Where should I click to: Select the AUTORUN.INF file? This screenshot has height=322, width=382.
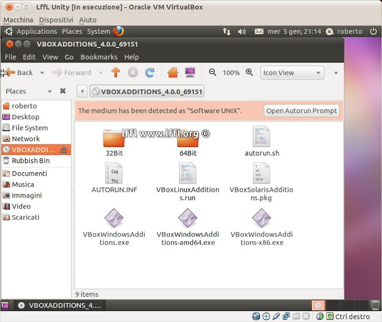coord(114,177)
